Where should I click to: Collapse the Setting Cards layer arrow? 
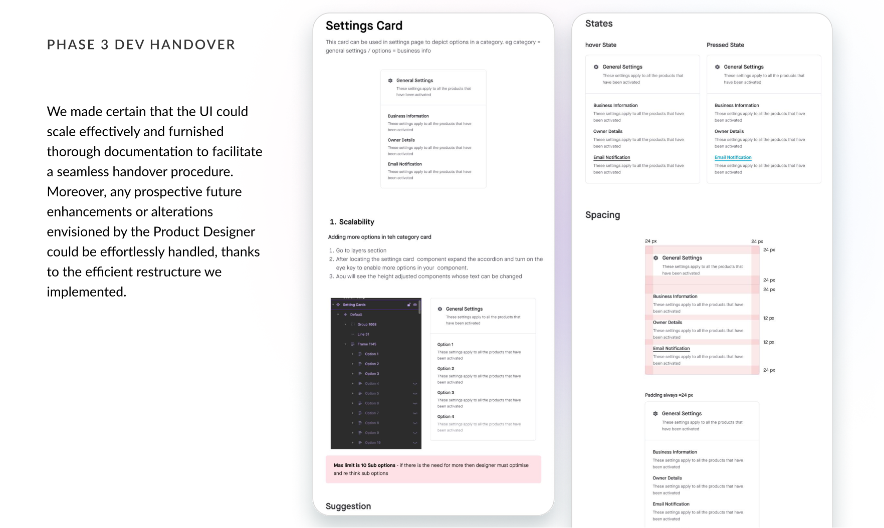[x=333, y=305]
